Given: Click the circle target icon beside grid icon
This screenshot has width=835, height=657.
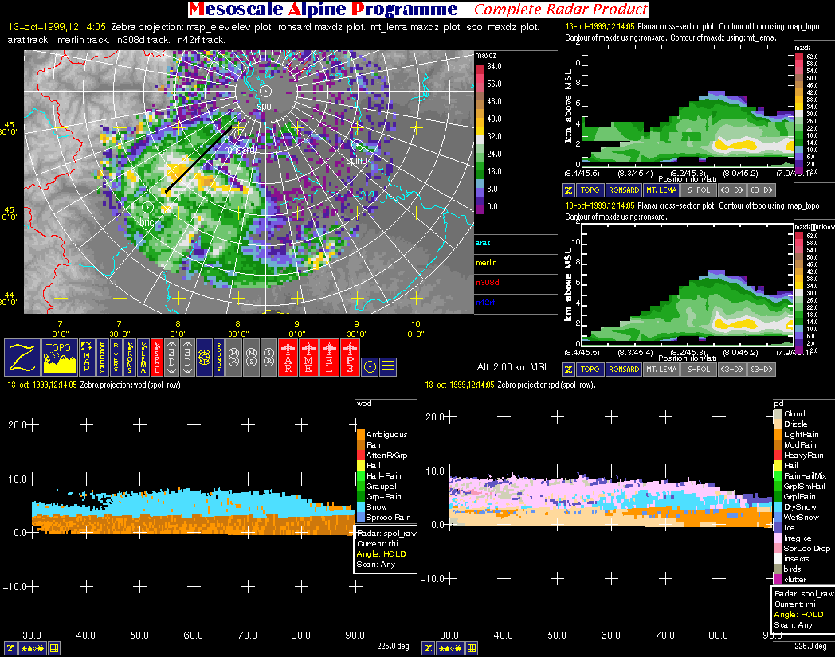Looking at the screenshot, I should click(369, 366).
